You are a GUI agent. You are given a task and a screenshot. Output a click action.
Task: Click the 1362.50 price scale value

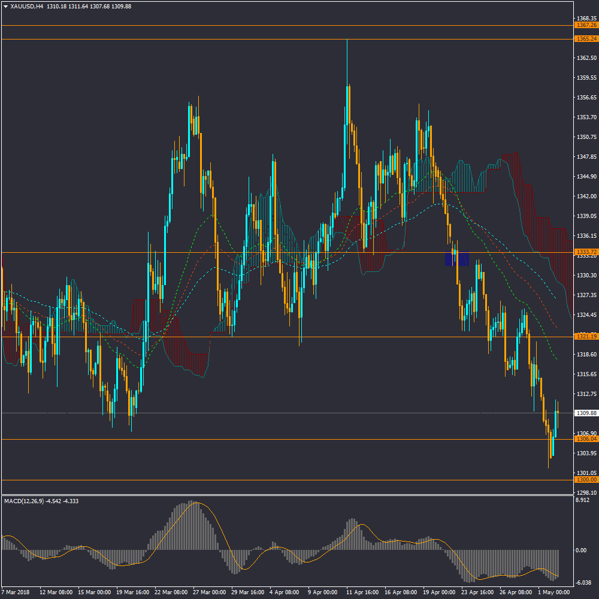click(585, 58)
